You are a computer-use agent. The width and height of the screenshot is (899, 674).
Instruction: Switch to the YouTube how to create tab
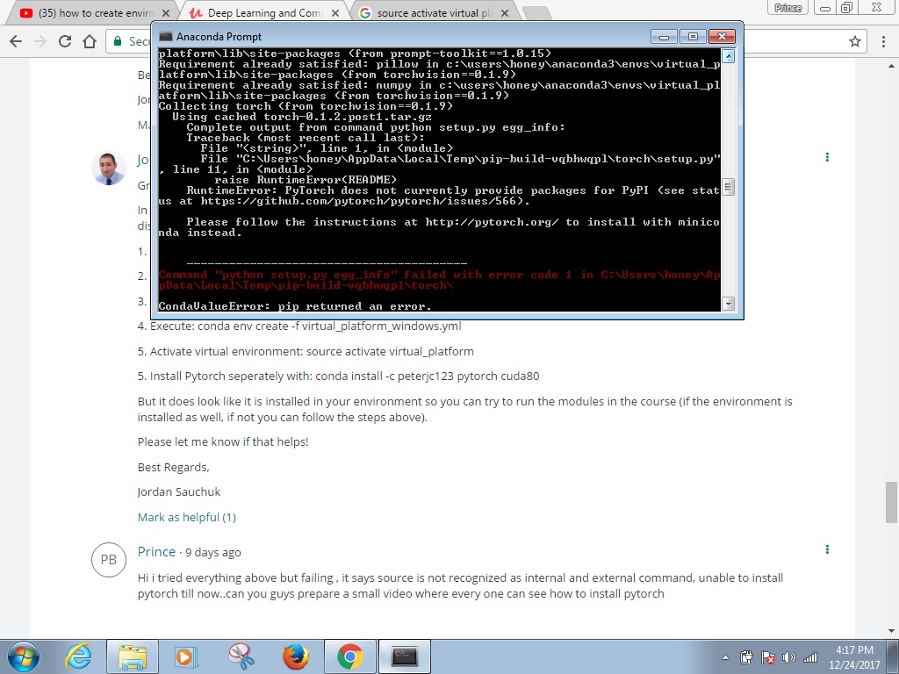click(x=86, y=13)
